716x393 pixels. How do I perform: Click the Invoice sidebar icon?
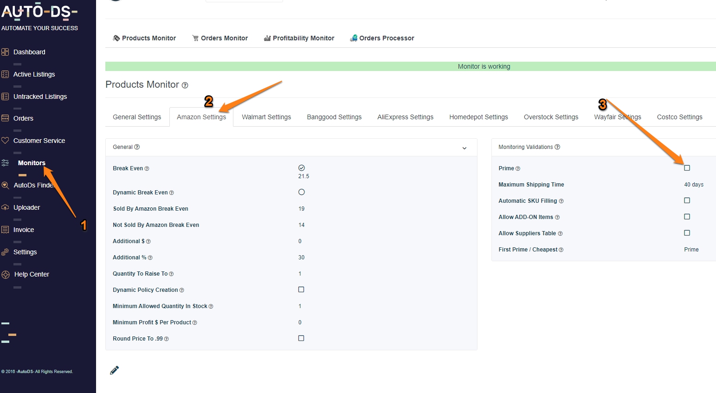5,230
